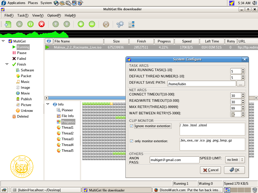The width and height of the screenshot is (258, 193).
Task: Open the Task menu
Action: (x=23, y=15)
